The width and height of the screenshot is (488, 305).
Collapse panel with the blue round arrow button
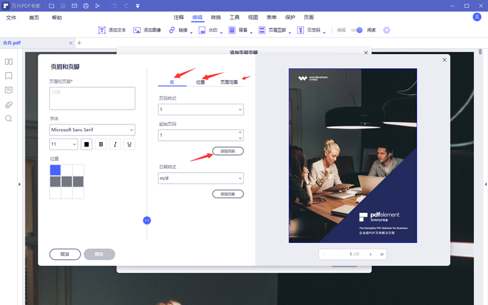[146, 220]
